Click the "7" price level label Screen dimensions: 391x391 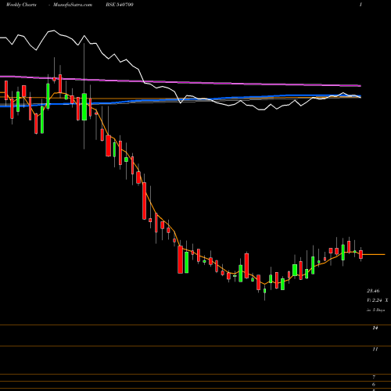click(374, 377)
